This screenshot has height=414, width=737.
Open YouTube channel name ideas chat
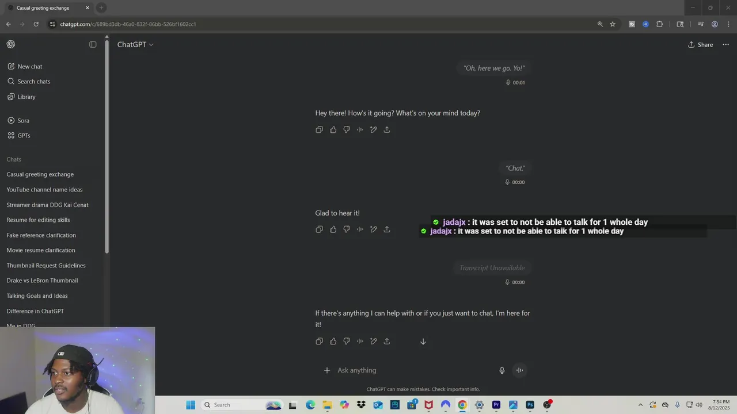44,190
